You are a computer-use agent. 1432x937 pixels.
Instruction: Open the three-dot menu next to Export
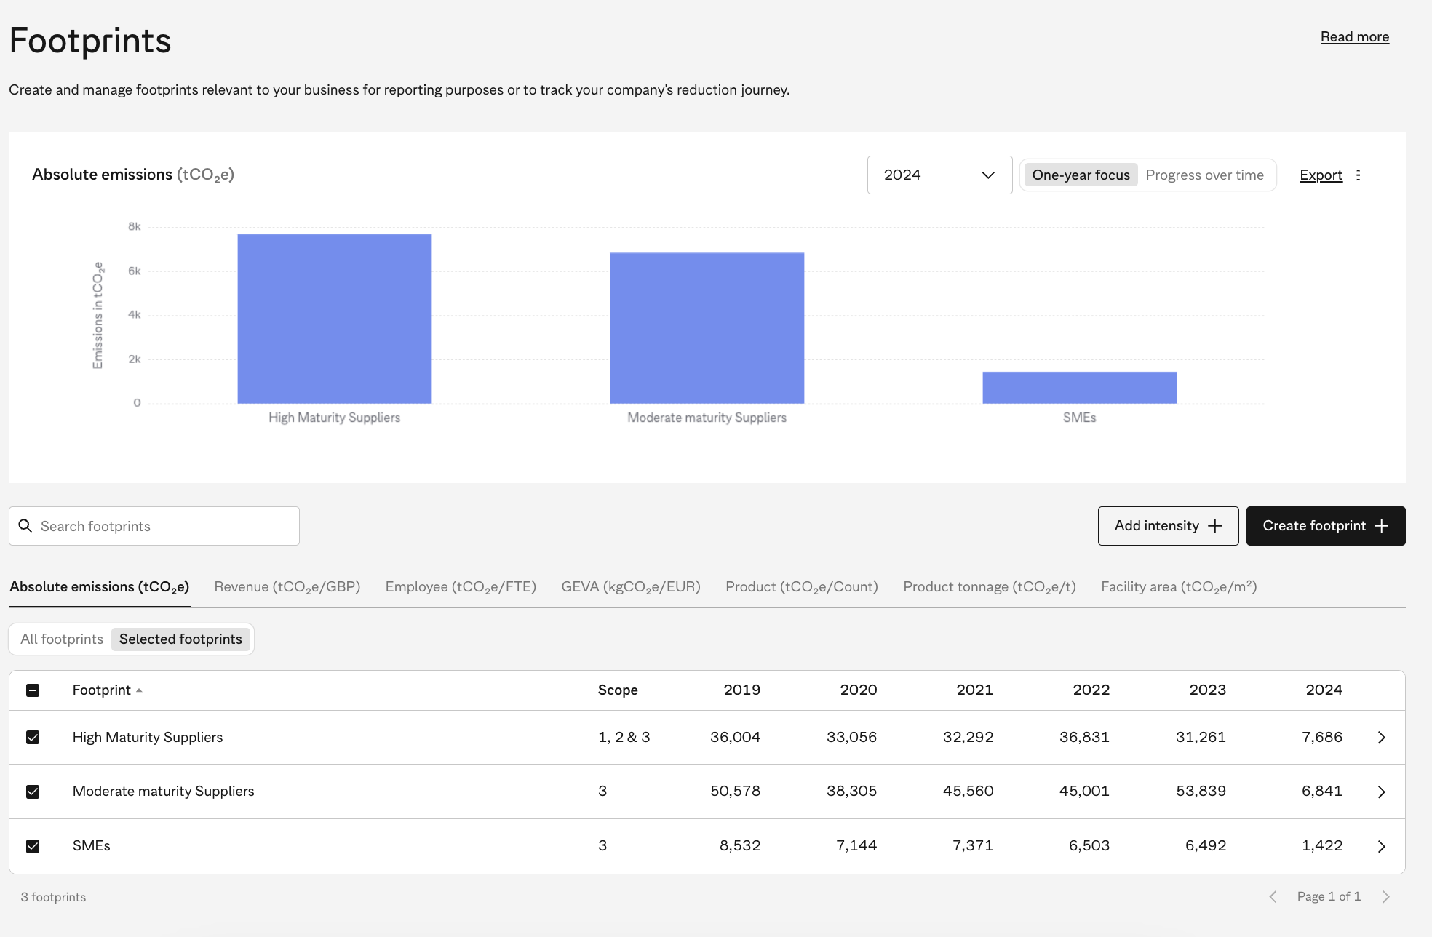click(1358, 175)
